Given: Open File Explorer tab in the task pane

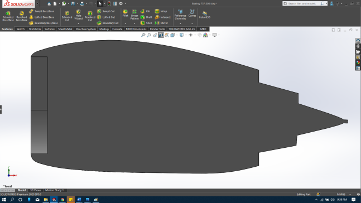Looking at the screenshot, I should [x=358, y=52].
